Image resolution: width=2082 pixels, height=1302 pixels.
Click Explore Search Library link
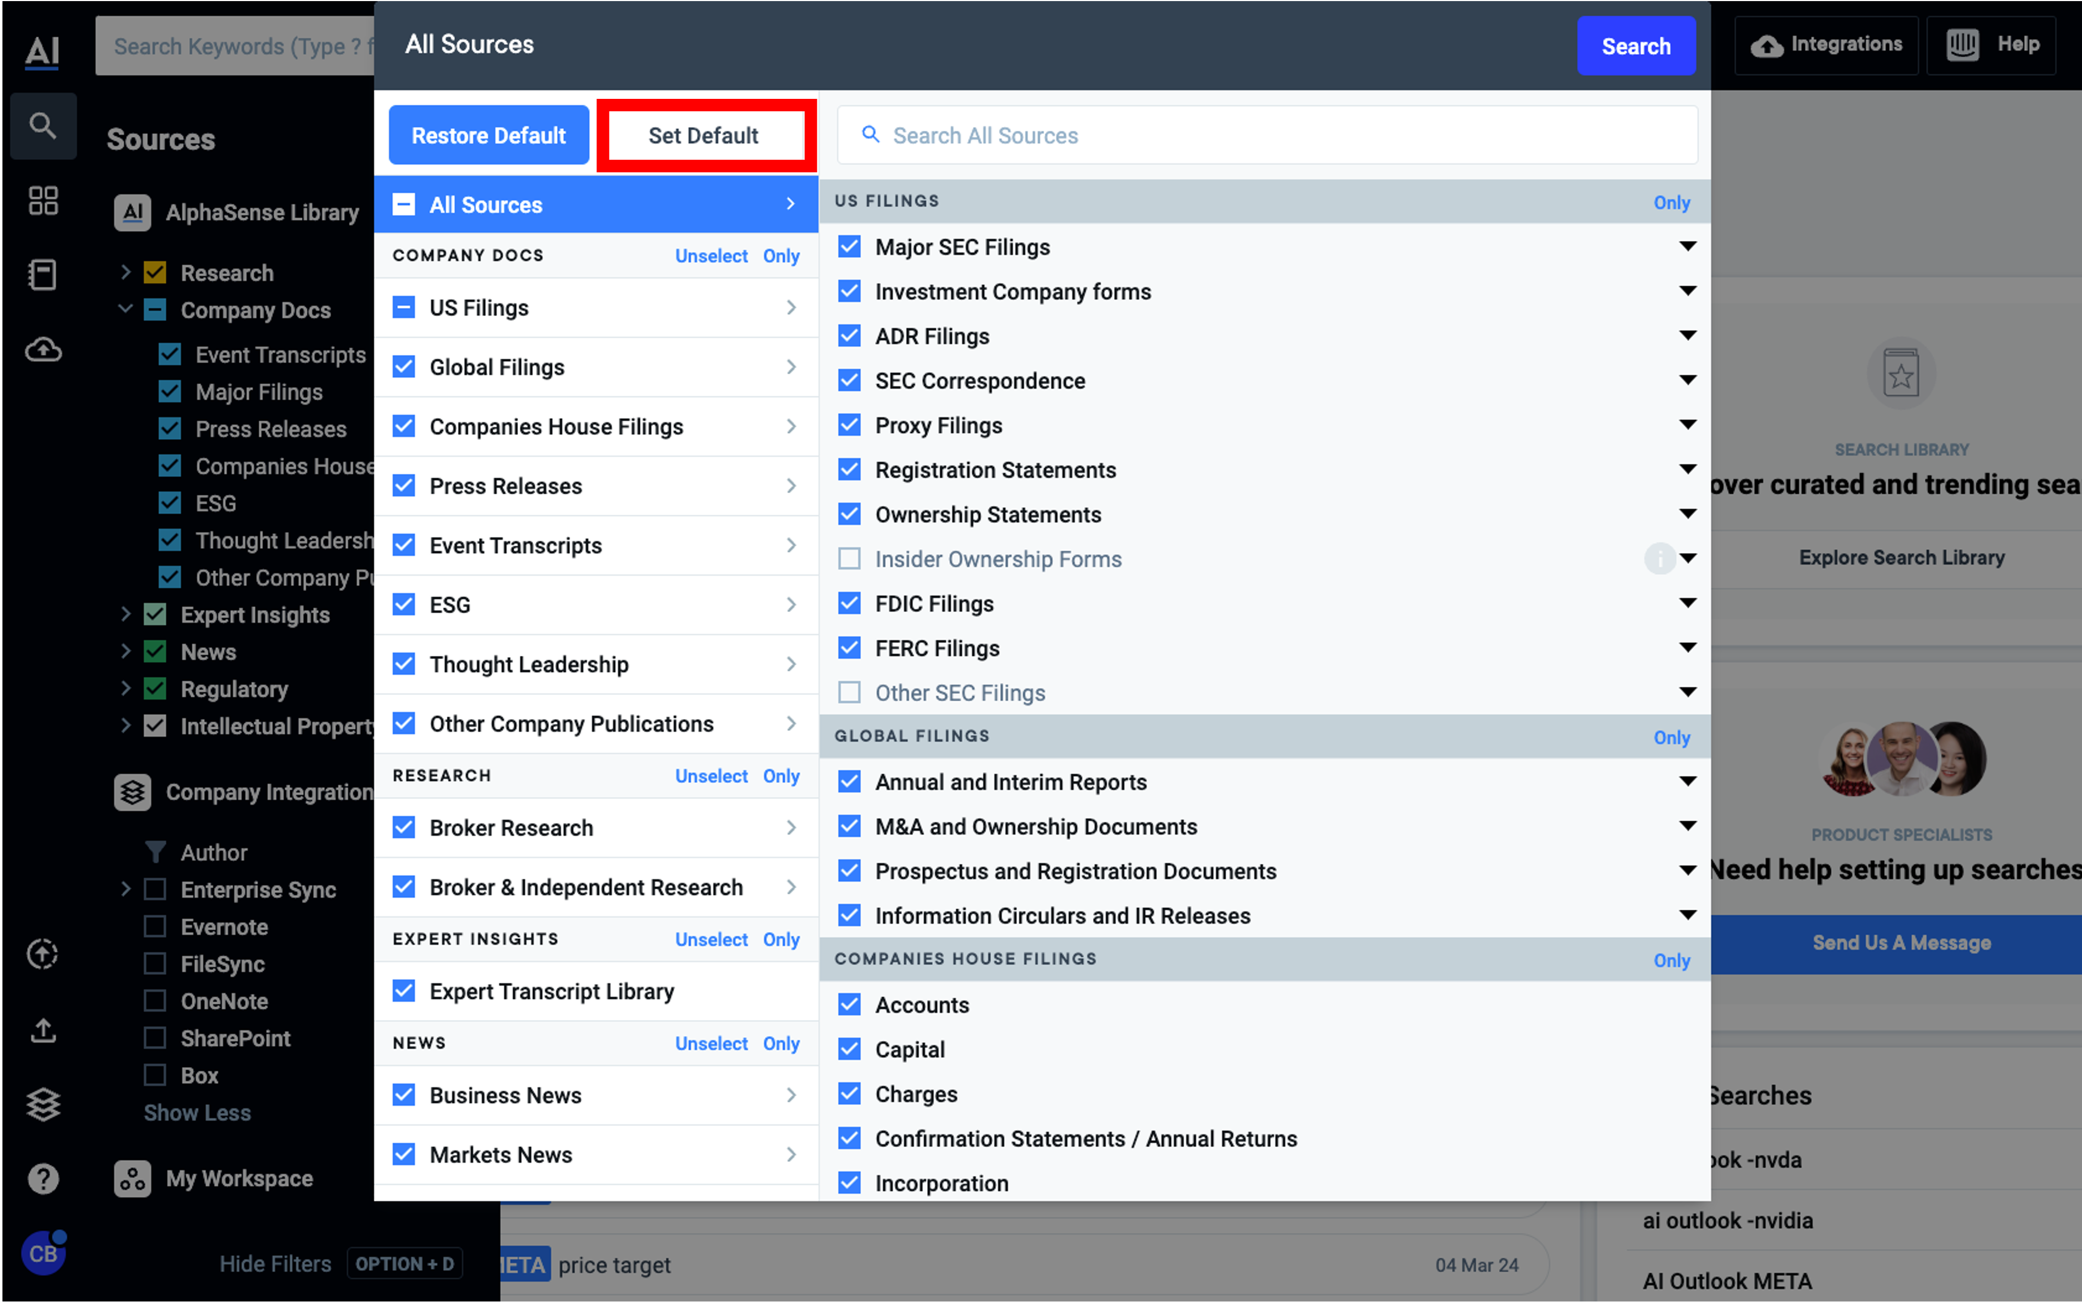[1901, 558]
